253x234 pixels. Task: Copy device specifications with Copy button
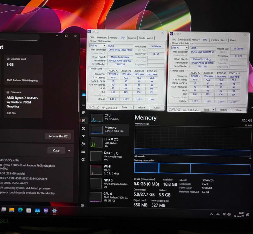pyautogui.click(x=56, y=150)
